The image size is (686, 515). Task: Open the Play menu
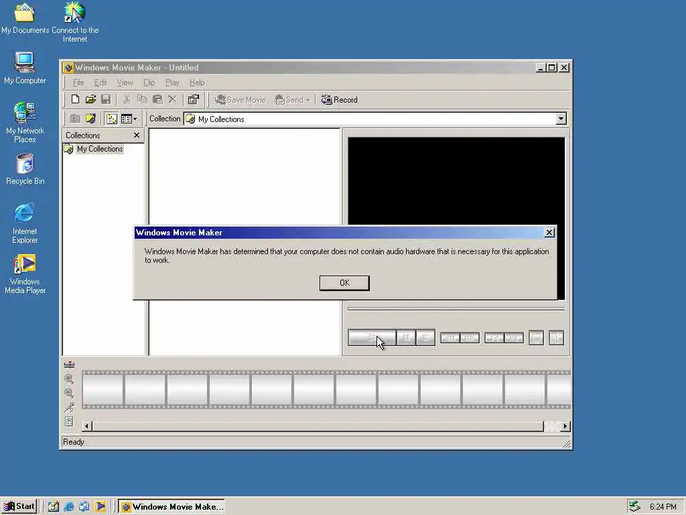tap(172, 82)
